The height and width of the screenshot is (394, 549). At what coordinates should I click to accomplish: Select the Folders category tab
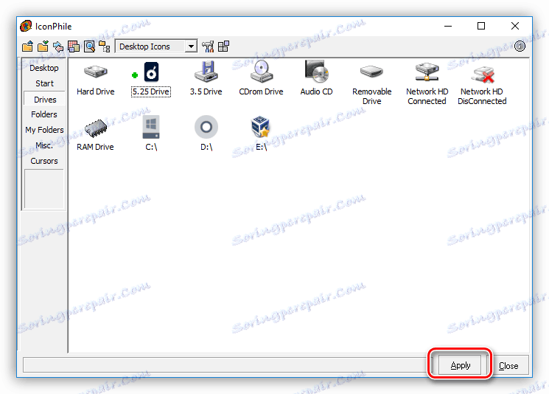[x=44, y=114]
